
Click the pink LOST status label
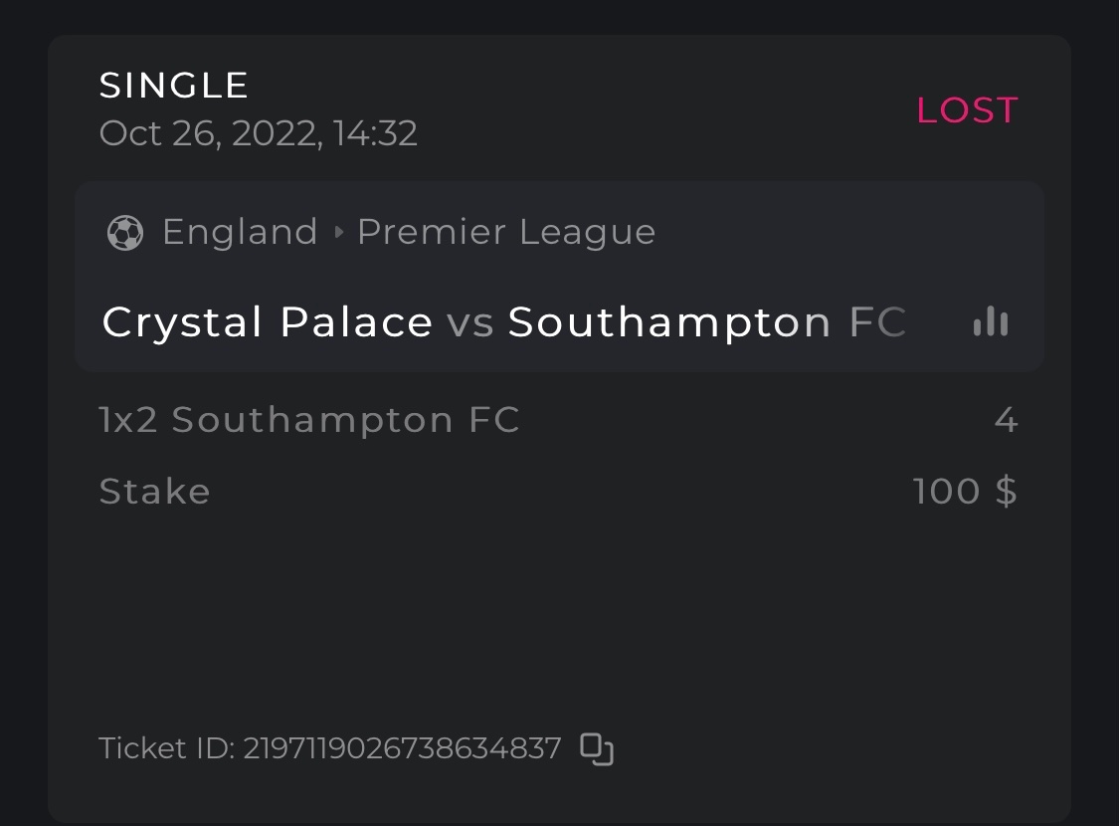click(967, 110)
